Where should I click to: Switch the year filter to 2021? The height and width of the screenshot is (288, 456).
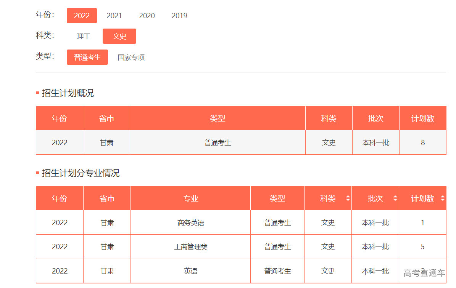click(114, 16)
